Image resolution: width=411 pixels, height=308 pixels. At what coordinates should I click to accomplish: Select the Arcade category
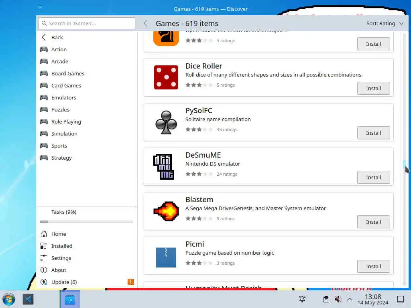(87, 61)
